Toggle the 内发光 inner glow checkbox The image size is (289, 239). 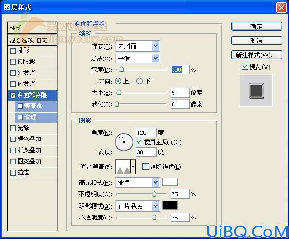pos(13,84)
